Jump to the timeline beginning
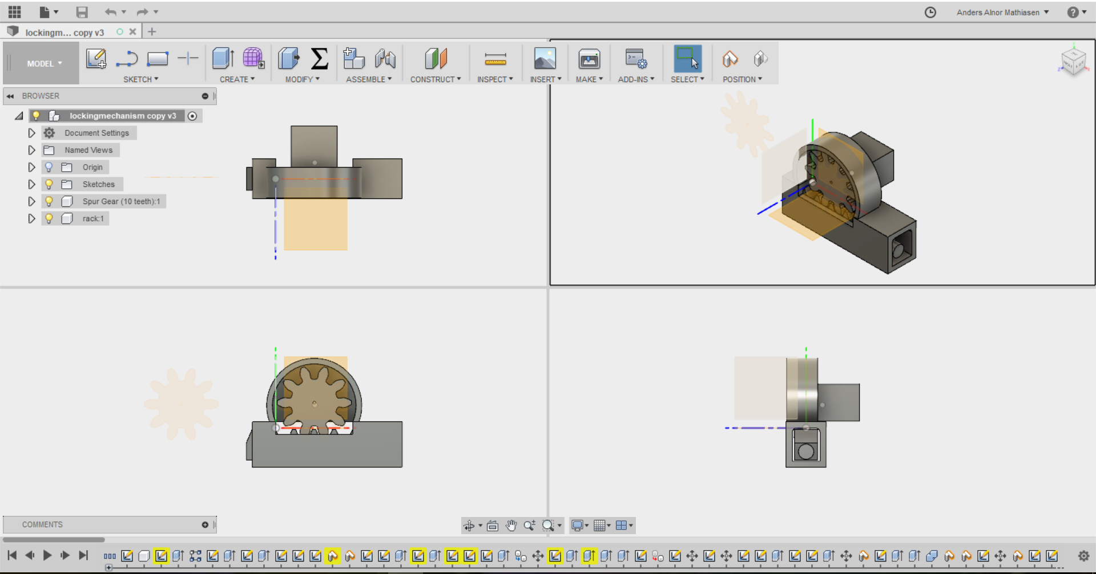 point(12,555)
